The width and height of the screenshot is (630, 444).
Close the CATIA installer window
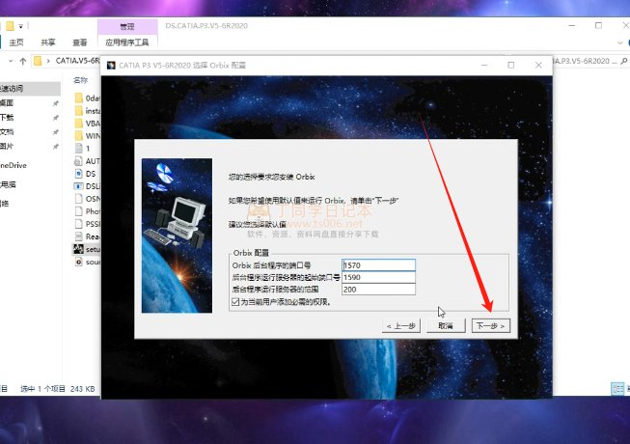point(538,65)
